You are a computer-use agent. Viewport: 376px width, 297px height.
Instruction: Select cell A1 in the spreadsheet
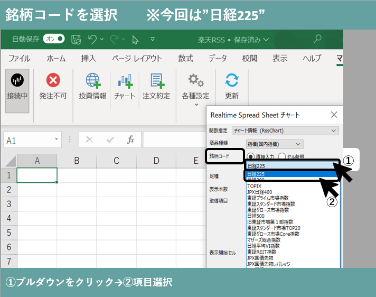pos(37,175)
